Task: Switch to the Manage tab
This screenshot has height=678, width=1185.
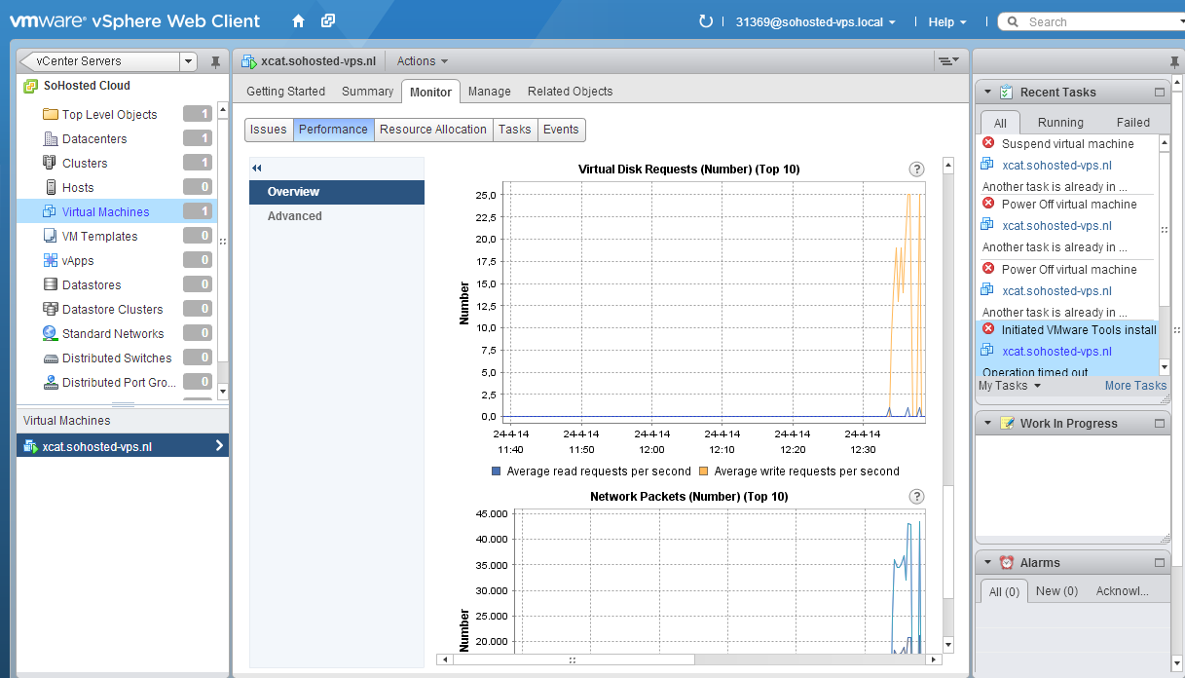Action: tap(489, 92)
